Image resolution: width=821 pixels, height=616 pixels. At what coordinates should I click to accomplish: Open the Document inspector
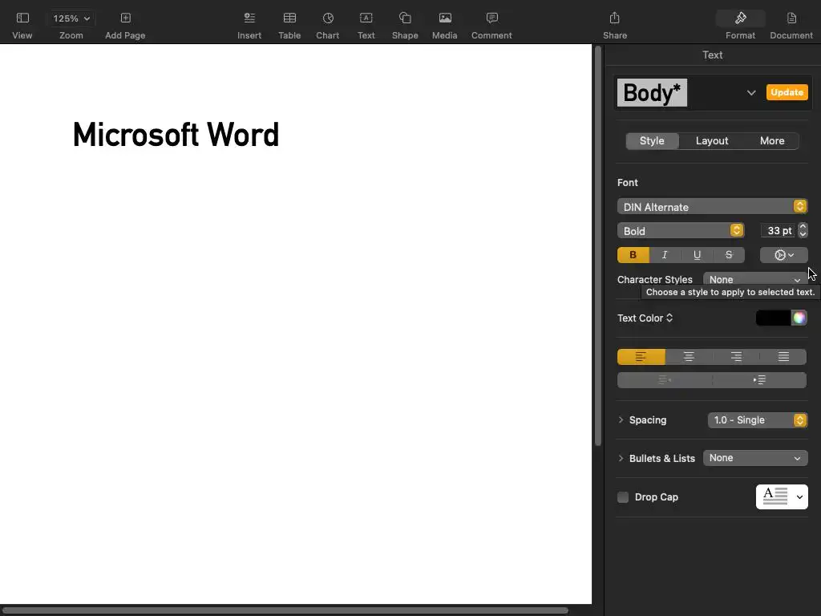pyautogui.click(x=791, y=25)
